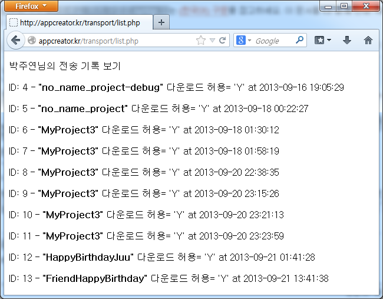Click the "ID: 12" label
The image size is (383, 299).
21,257
